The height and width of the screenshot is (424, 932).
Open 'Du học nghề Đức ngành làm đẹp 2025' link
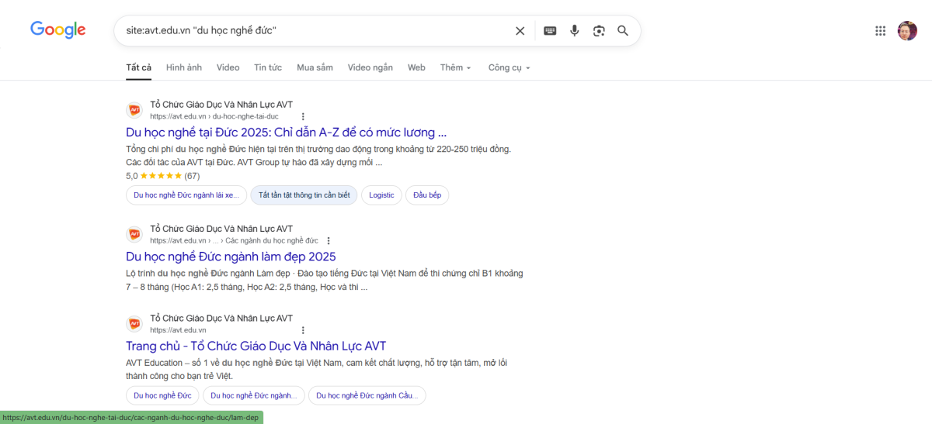(231, 257)
